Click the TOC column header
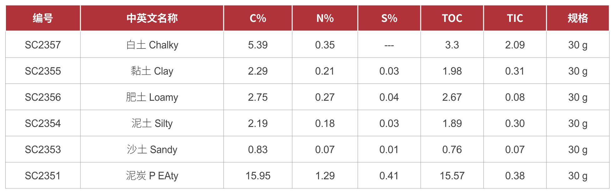The width and height of the screenshot is (613, 194). pyautogui.click(x=452, y=18)
